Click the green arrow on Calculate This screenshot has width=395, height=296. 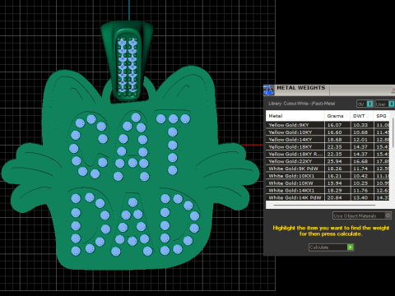[x=350, y=247]
